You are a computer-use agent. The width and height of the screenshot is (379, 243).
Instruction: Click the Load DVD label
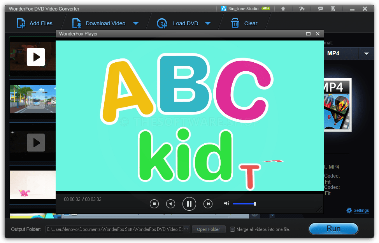pos(186,23)
